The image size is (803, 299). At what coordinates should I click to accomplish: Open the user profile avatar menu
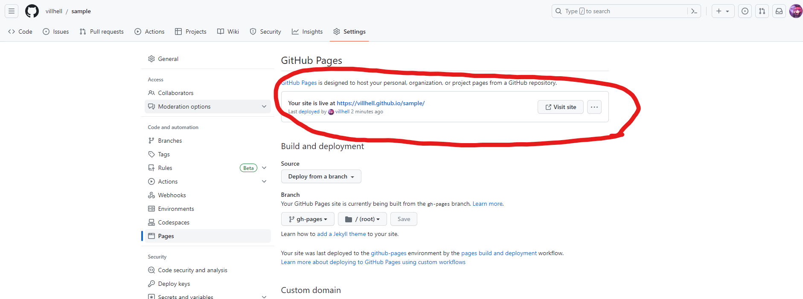tap(796, 11)
